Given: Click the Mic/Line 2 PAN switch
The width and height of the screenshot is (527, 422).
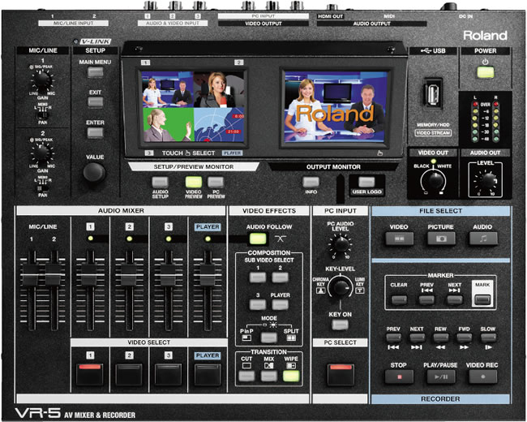Looking at the screenshot, I should [41, 187].
